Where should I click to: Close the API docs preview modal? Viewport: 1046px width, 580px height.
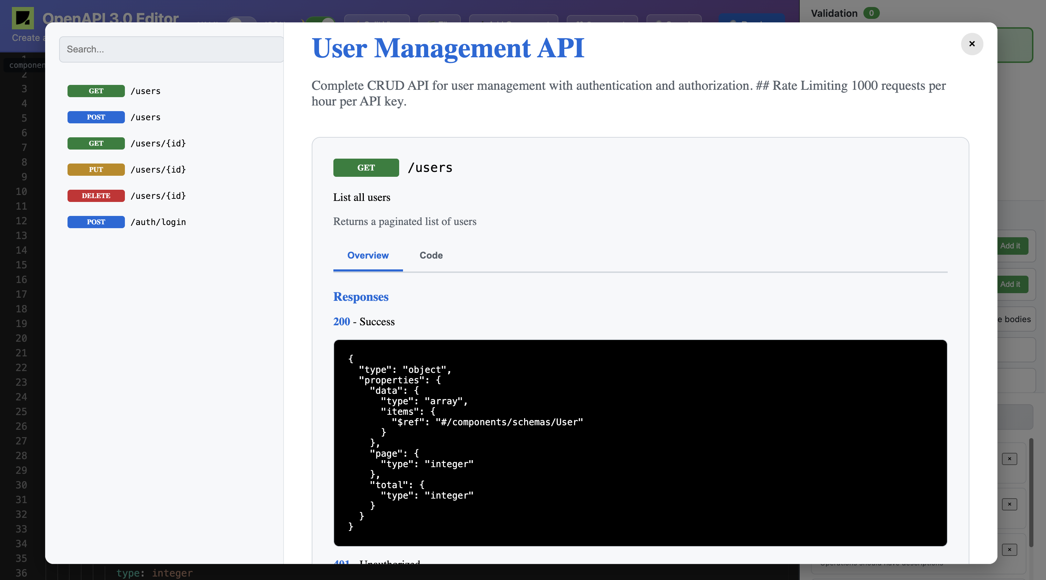tap(972, 44)
